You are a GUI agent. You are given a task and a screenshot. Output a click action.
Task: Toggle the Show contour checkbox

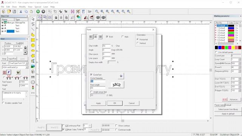(x=116, y=125)
